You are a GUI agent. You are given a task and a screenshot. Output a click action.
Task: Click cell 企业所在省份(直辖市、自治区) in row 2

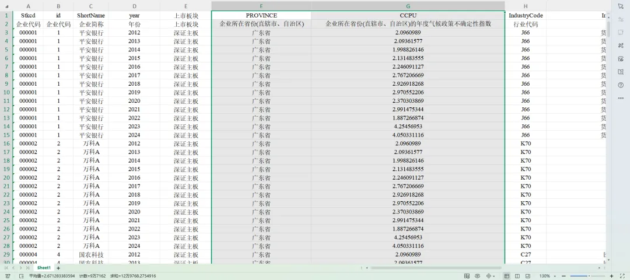tap(261, 24)
